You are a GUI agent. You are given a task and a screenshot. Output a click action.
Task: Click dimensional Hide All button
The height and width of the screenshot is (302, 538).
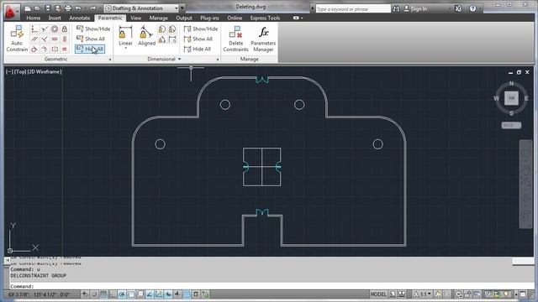[198, 49]
